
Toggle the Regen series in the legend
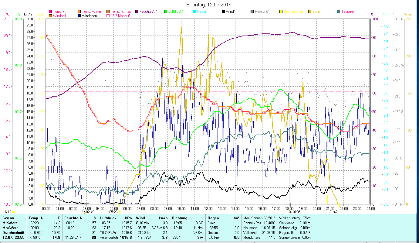click(199, 12)
